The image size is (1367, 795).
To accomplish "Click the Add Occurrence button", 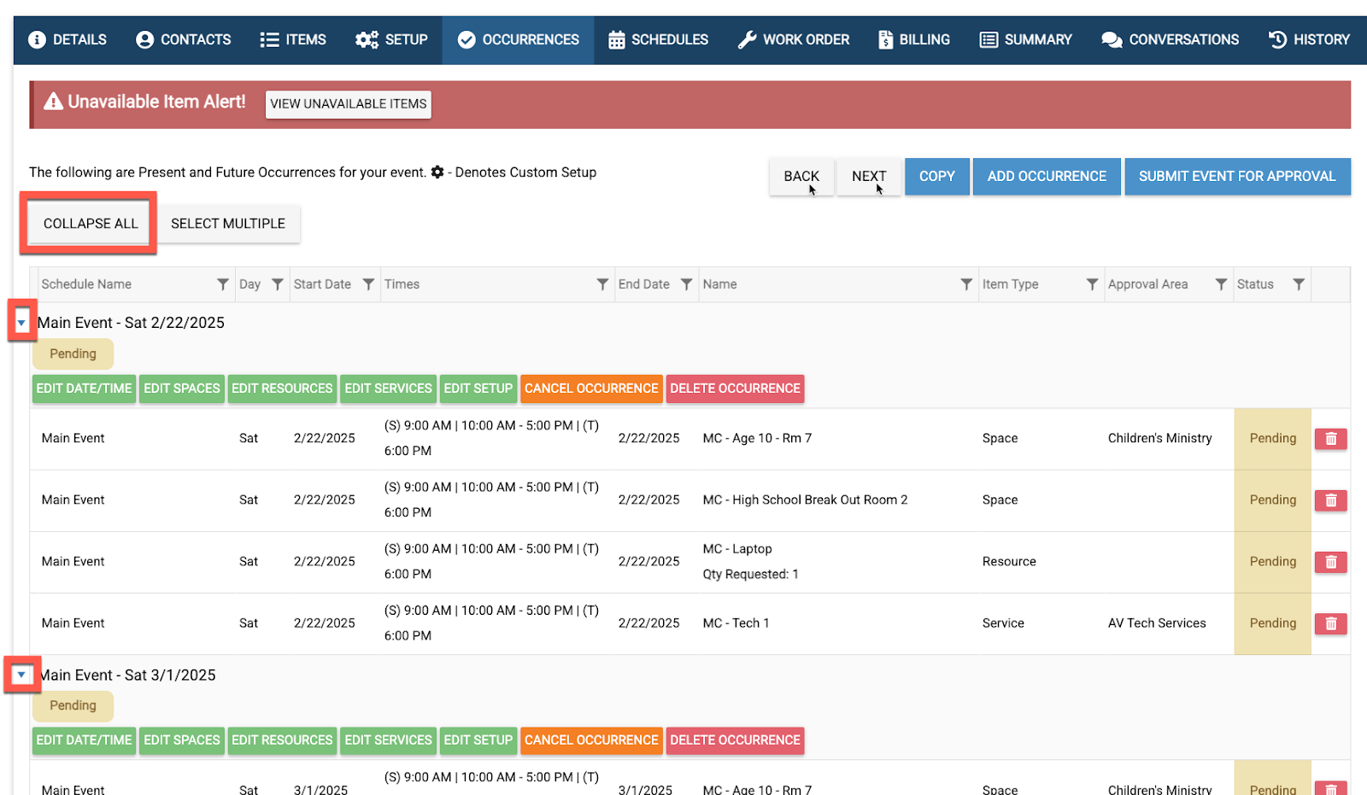I will coord(1046,176).
